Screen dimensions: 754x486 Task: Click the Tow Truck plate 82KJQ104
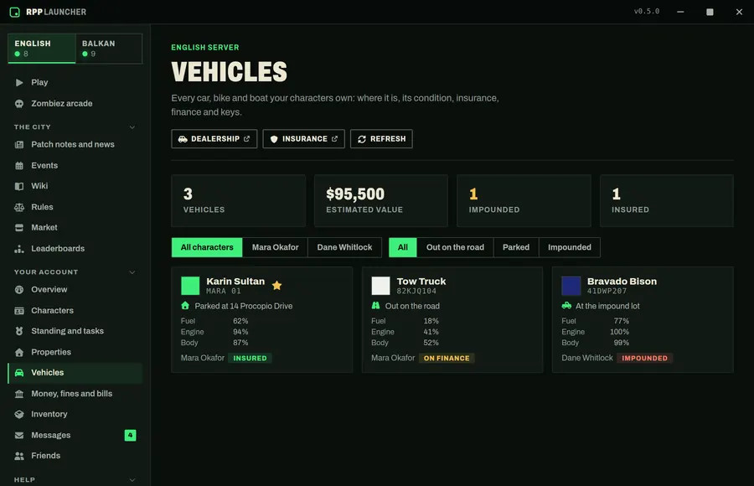pos(416,291)
